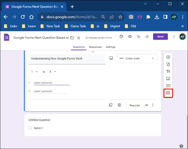
Task: Click the form title text field
Action: pos(41,38)
